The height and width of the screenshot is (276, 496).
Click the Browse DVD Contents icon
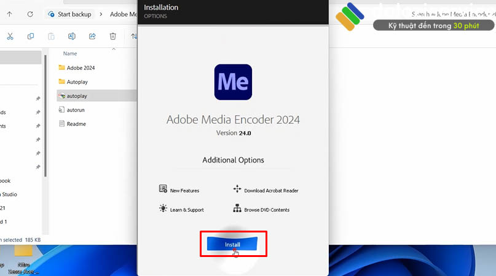click(x=237, y=209)
